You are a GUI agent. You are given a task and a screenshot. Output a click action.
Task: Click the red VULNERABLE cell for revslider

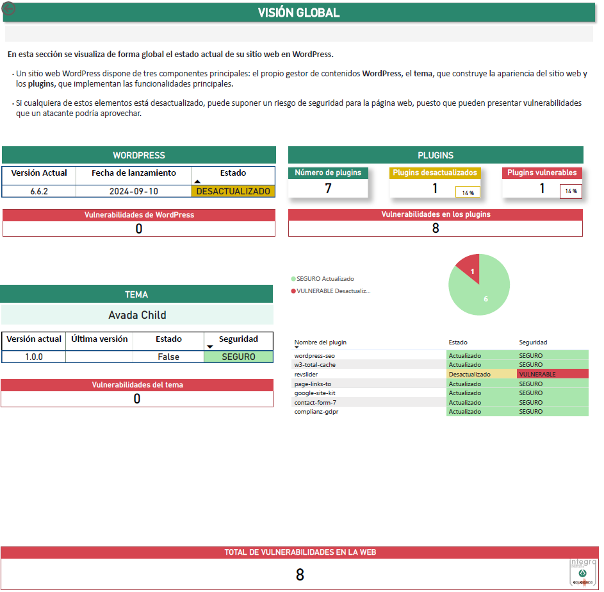[x=552, y=374]
